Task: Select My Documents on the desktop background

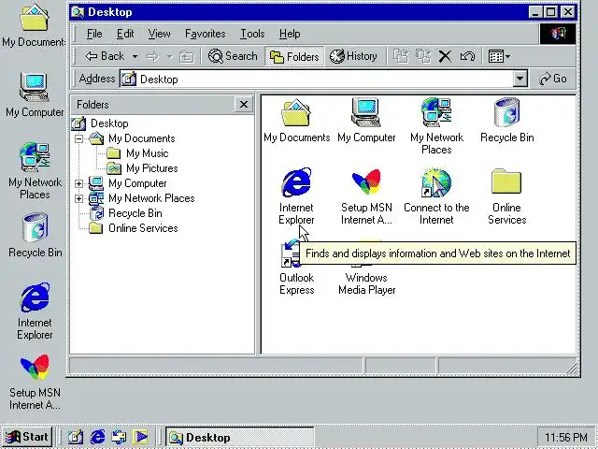Action: point(34,25)
